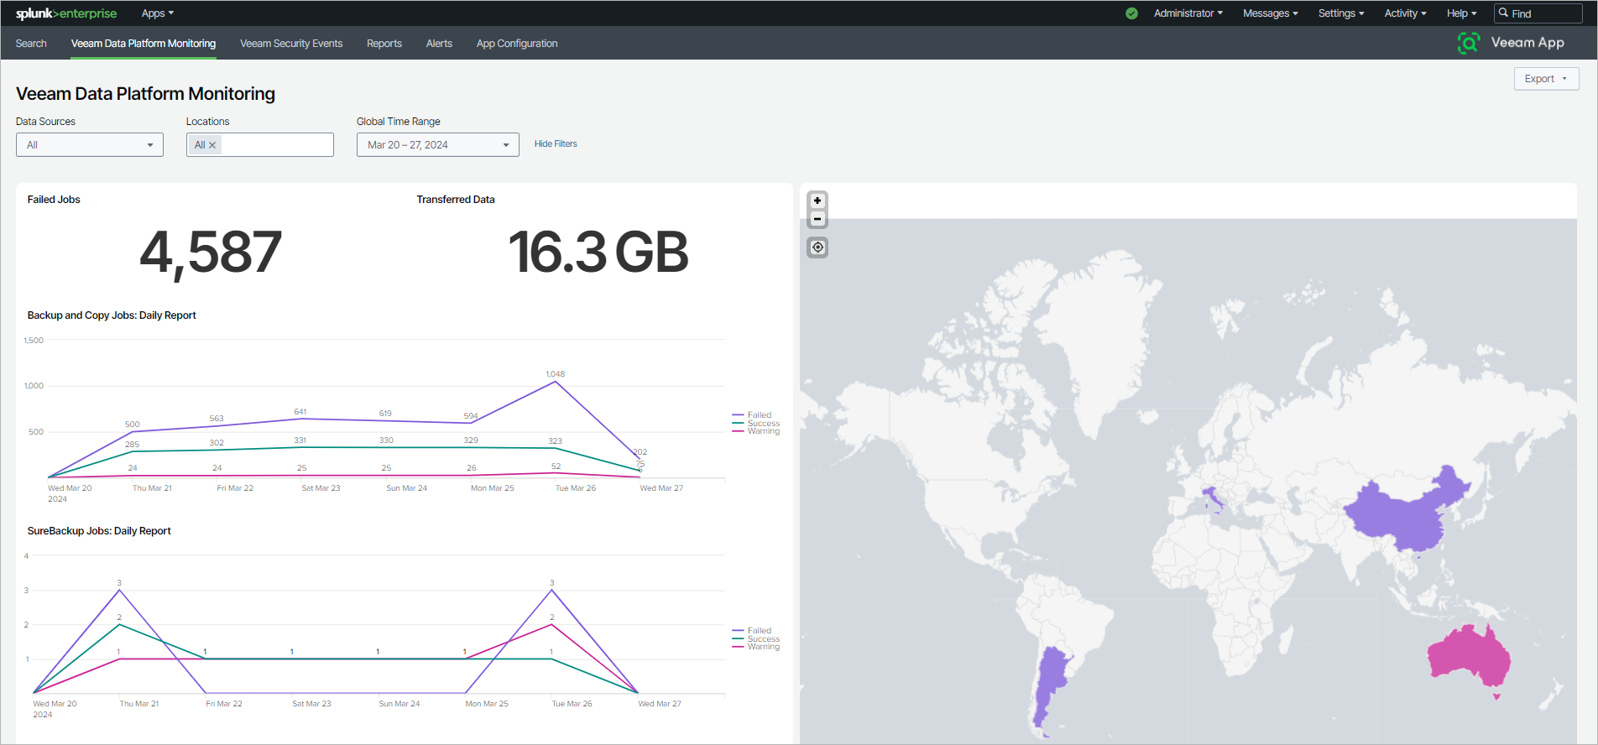Switch to Veeam Security Events tab
1598x745 pixels.
point(291,44)
